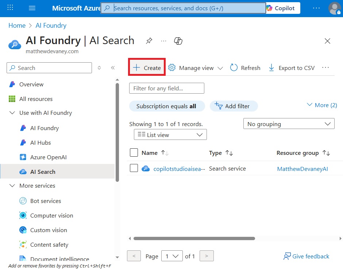Screen dimensions: 343x270
Task: Open the blade title ellipsis menu
Action: click(163, 41)
